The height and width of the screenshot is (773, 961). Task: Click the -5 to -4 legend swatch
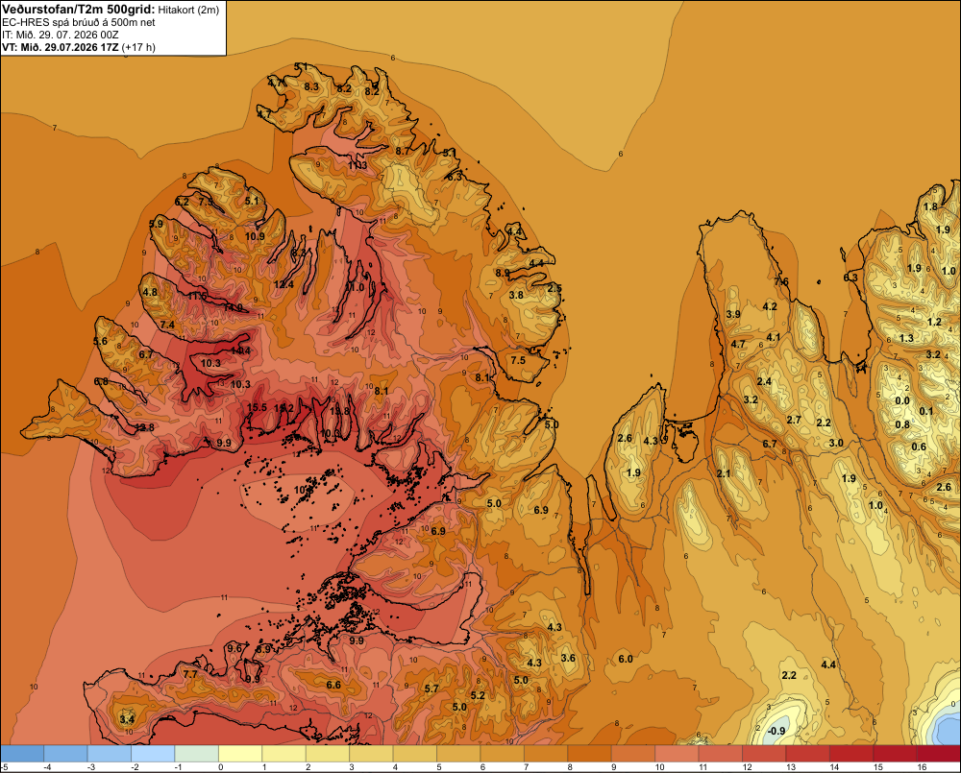point(22,753)
